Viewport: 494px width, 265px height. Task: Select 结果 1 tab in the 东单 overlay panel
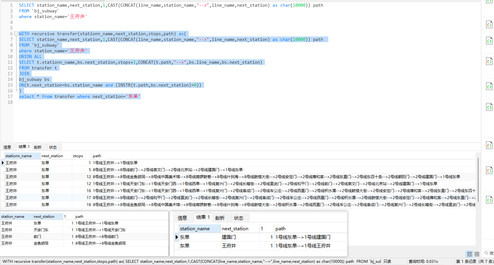[x=203, y=217]
